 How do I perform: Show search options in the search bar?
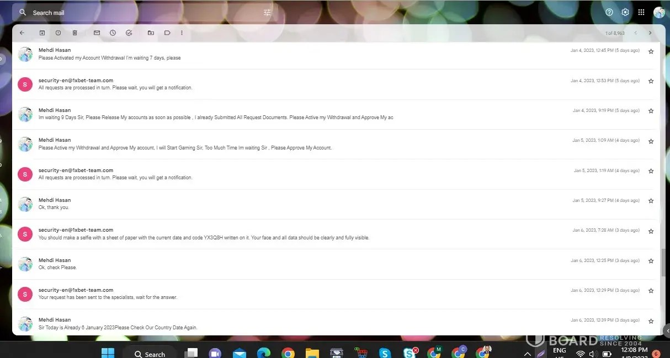point(267,13)
